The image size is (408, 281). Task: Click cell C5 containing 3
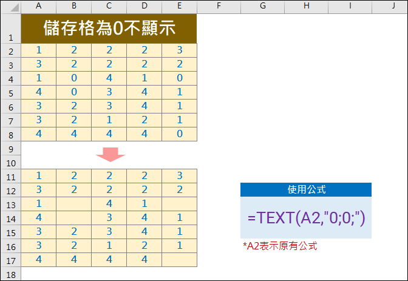click(x=109, y=92)
